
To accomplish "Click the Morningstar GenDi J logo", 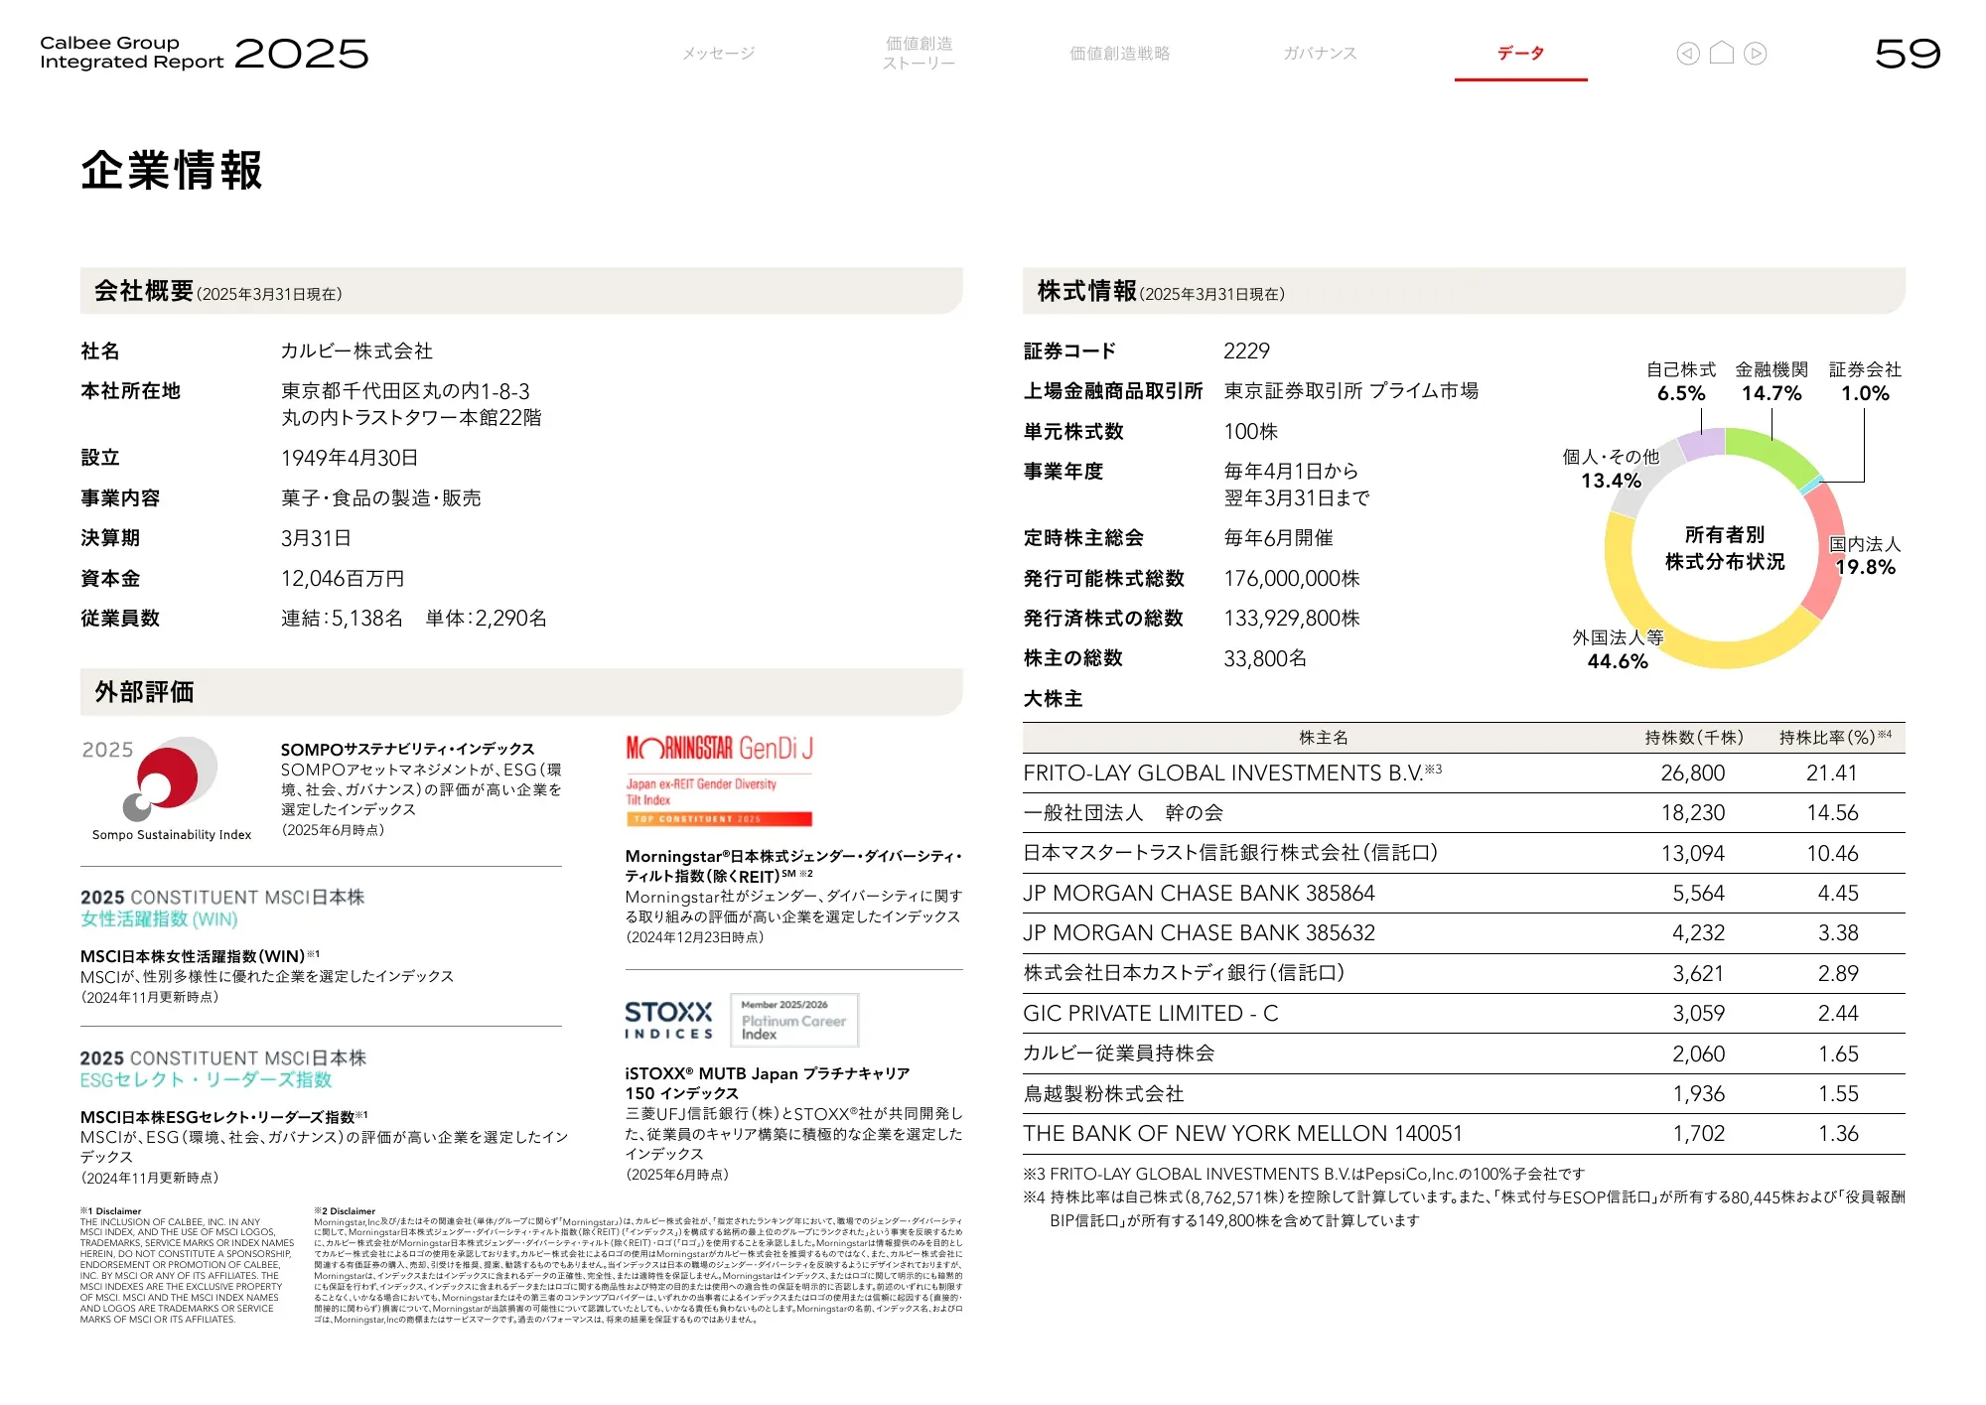I will click(719, 780).
